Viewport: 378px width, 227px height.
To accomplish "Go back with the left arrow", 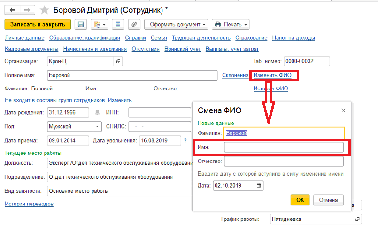I will [x=13, y=10].
